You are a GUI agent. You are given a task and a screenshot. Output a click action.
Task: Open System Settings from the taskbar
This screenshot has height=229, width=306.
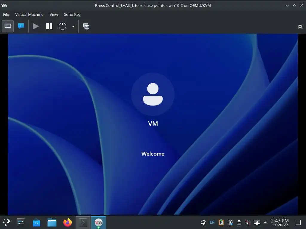click(x=21, y=222)
